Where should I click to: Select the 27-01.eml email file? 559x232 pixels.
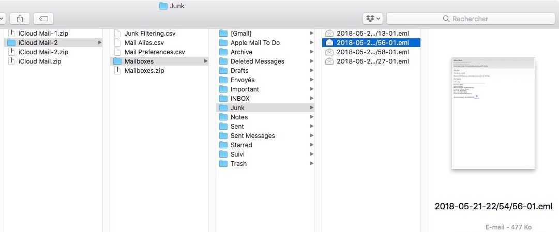click(372, 61)
